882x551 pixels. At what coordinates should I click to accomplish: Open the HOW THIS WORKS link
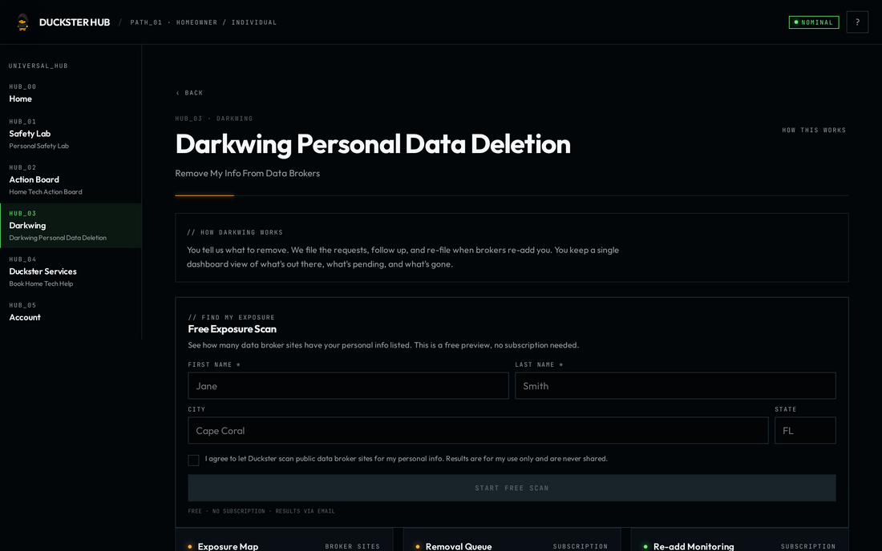(814, 130)
